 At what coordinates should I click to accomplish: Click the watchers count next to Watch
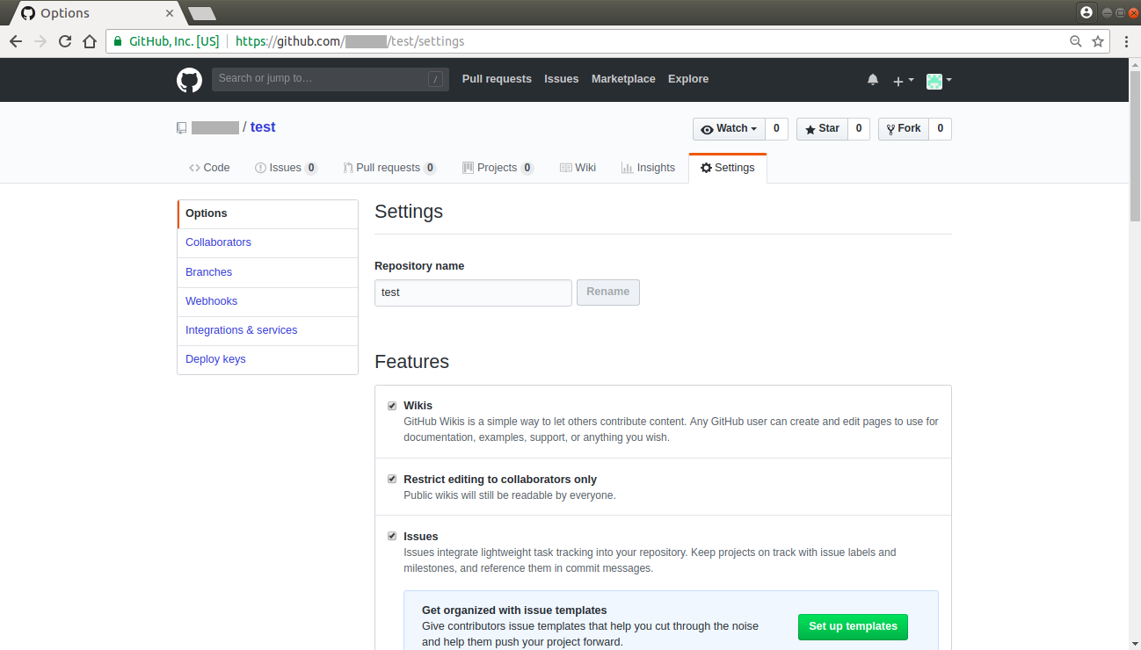pos(776,129)
